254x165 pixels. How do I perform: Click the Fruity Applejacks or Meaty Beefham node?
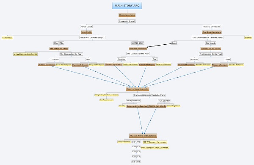click(149, 95)
